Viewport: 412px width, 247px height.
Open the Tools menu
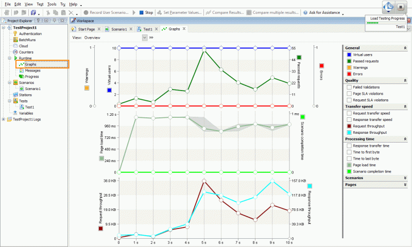(x=51, y=4)
